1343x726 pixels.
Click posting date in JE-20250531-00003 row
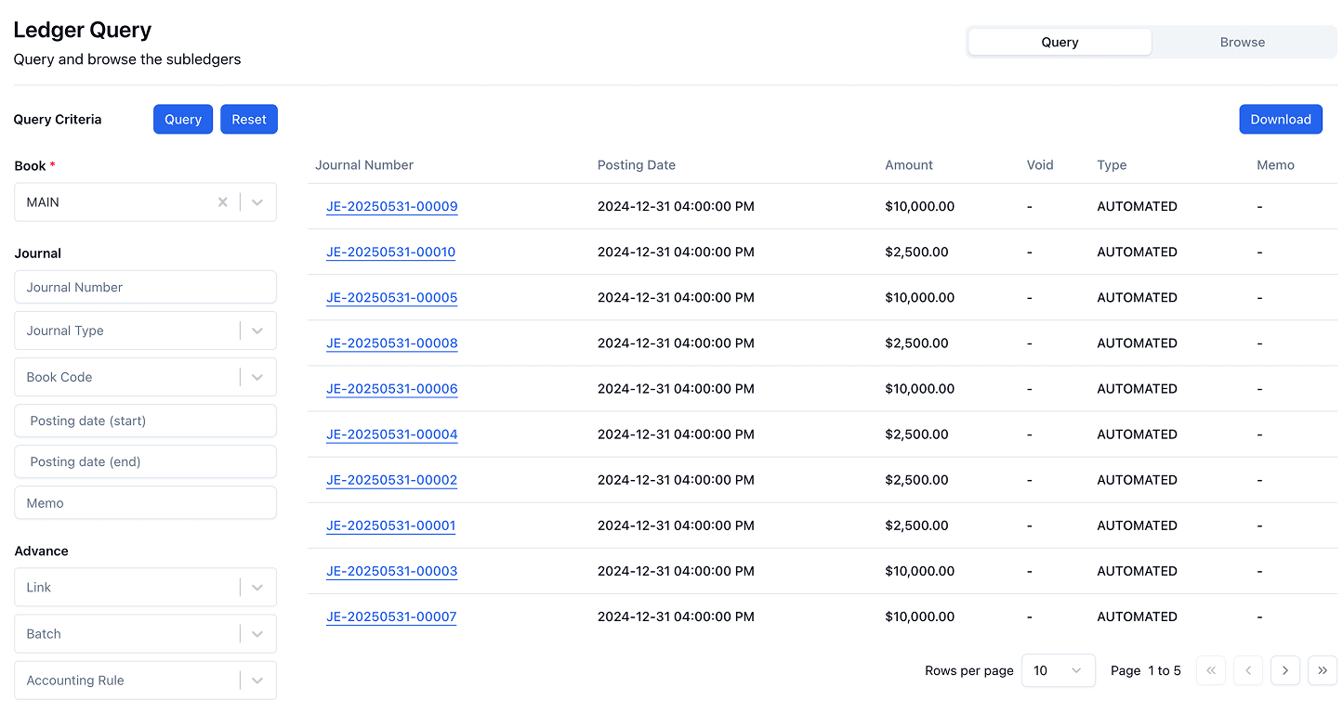tap(676, 570)
